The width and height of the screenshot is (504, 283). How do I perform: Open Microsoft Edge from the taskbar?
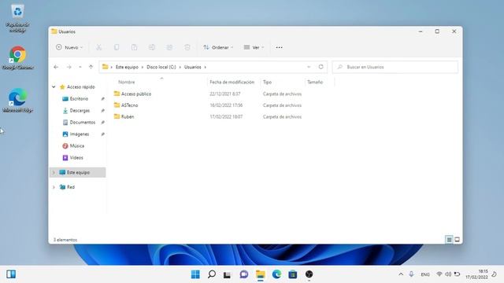tap(276, 274)
